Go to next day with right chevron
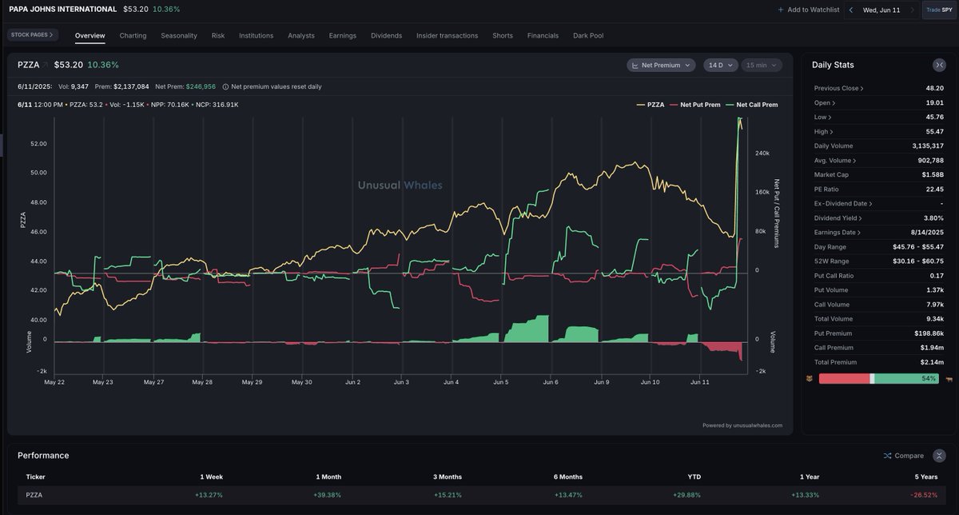Screen dimensions: 959x515 912,10
